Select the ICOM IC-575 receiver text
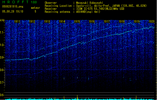Screen dimensions: 157x100 [x=100, y=9]
